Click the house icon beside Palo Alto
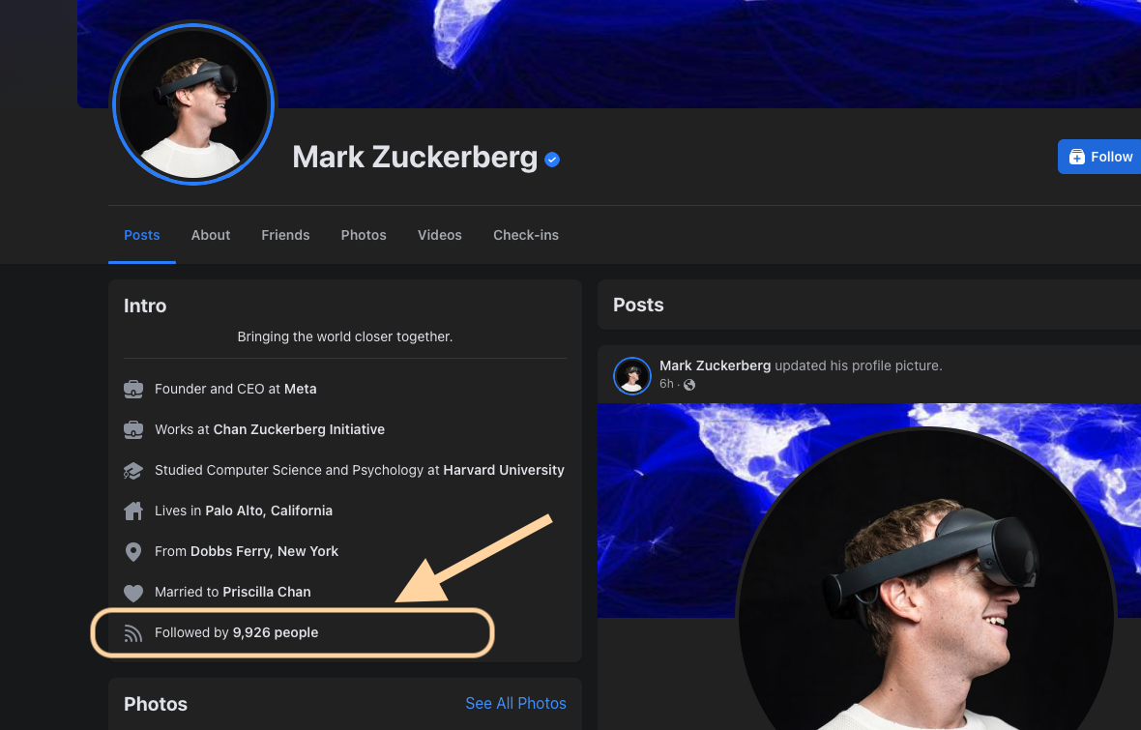Viewport: 1141px width, 730px height. pos(133,511)
